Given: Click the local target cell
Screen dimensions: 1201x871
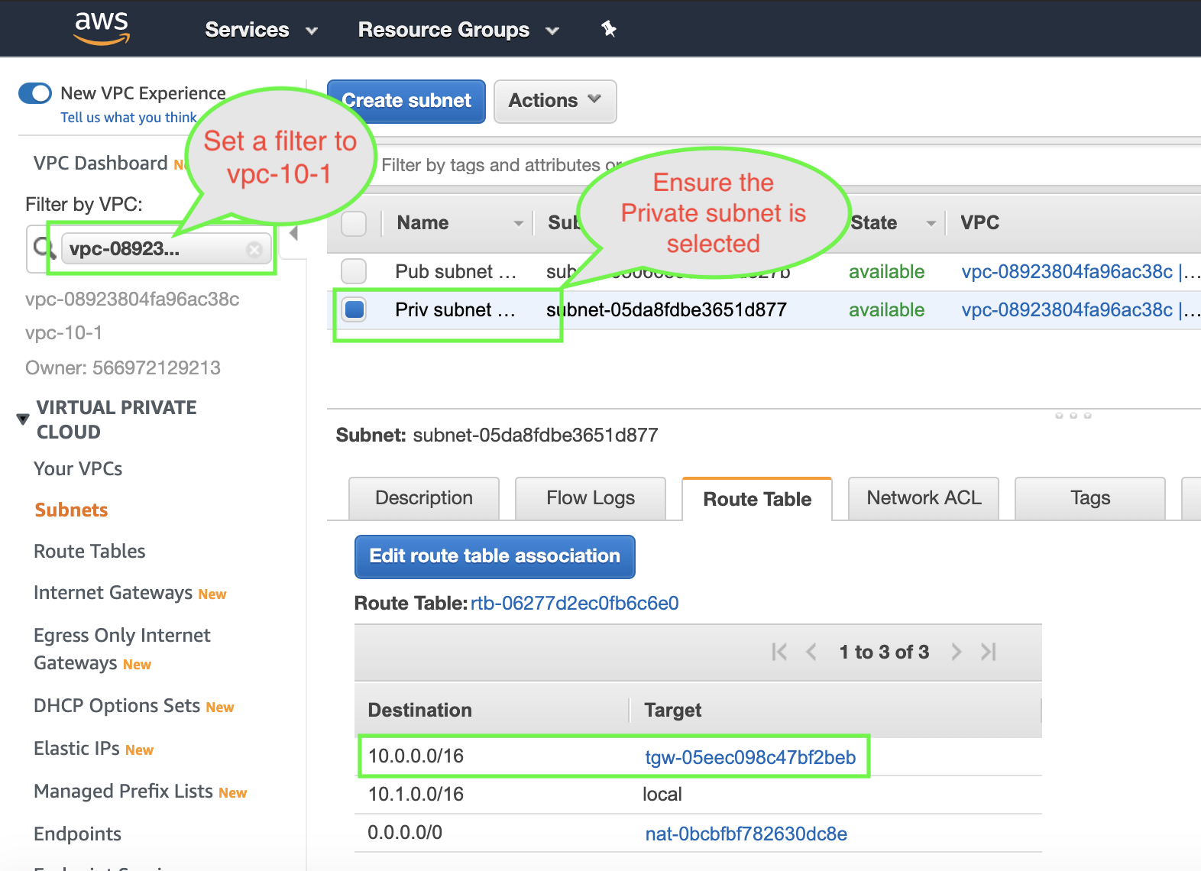Looking at the screenshot, I should [x=662, y=795].
